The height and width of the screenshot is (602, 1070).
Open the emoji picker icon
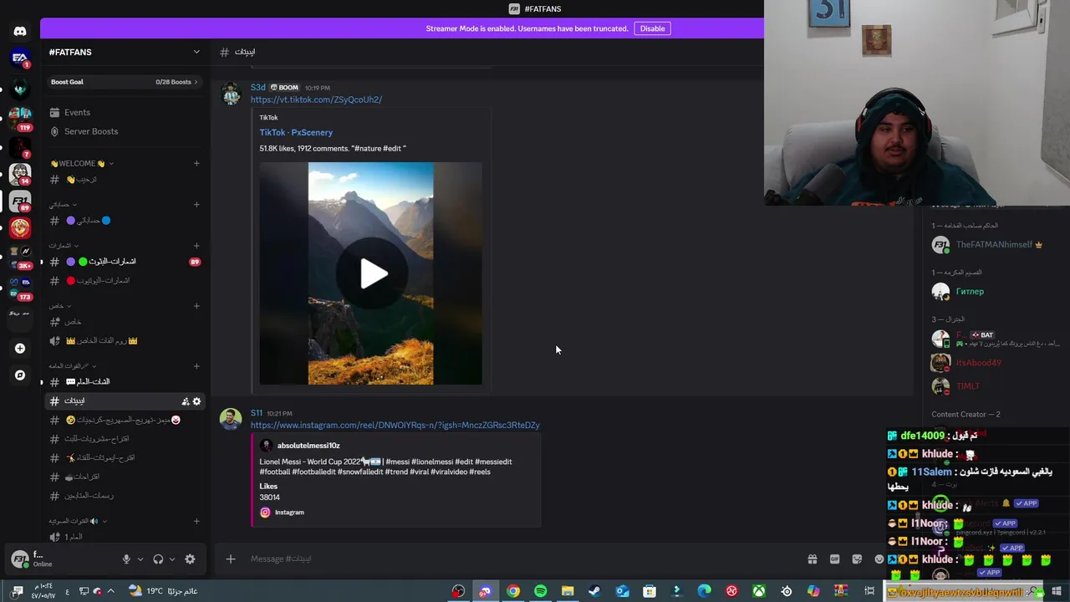pyautogui.click(x=879, y=559)
